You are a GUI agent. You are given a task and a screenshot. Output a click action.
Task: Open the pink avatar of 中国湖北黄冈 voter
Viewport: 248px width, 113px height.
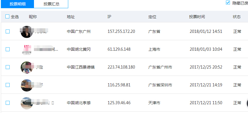[27, 50]
